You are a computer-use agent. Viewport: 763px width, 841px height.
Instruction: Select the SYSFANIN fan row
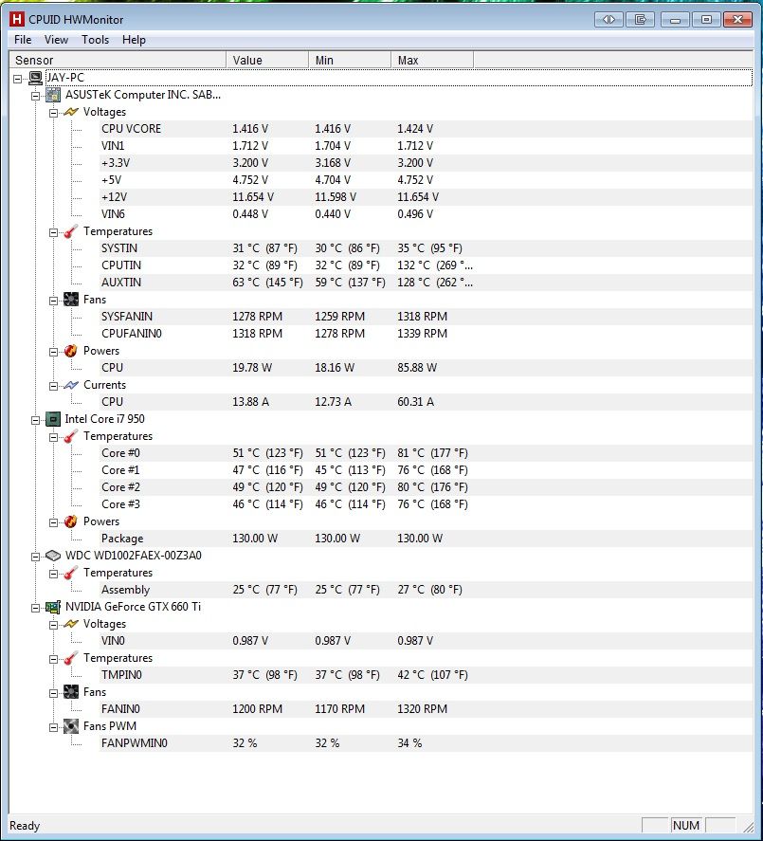(x=426, y=317)
